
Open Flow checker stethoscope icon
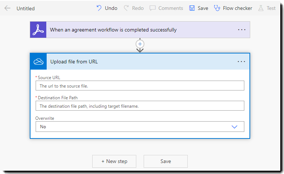click(217, 8)
